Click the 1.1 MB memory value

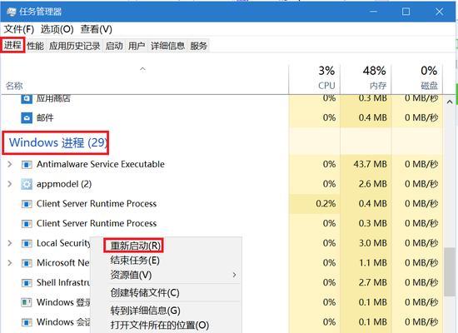coord(373,263)
